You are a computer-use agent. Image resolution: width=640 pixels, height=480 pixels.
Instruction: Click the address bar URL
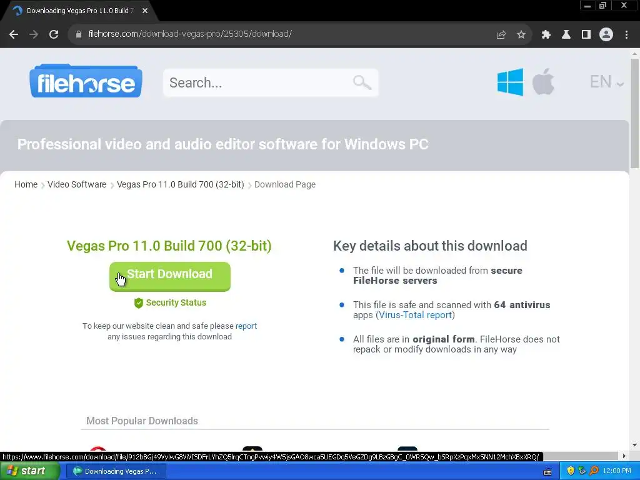pyautogui.click(x=190, y=34)
